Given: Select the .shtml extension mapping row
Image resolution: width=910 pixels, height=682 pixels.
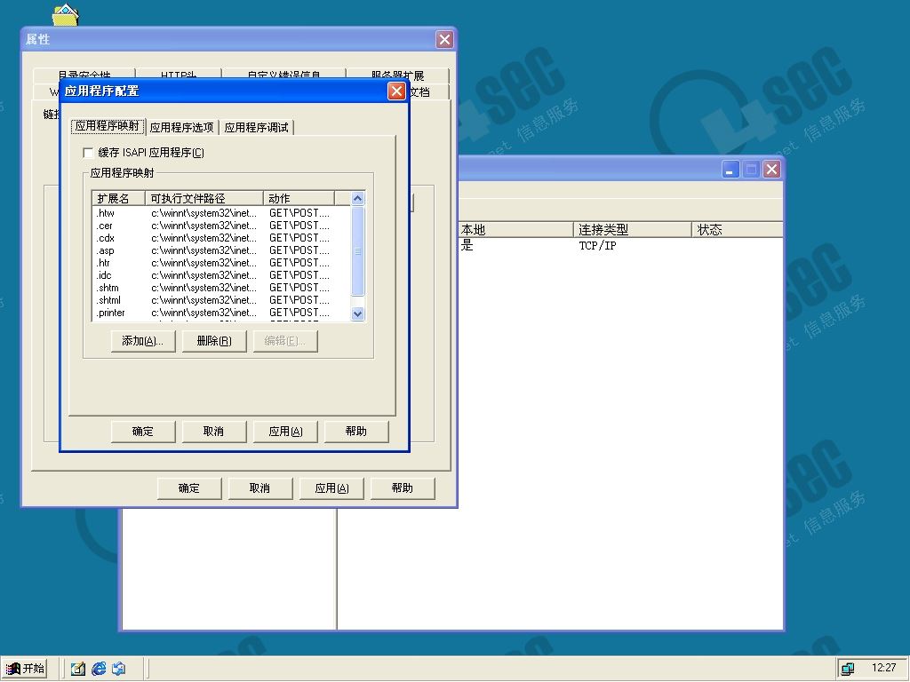Looking at the screenshot, I should pyautogui.click(x=221, y=300).
